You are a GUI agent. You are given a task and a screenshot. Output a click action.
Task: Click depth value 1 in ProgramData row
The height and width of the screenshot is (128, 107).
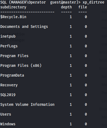tap(71, 75)
